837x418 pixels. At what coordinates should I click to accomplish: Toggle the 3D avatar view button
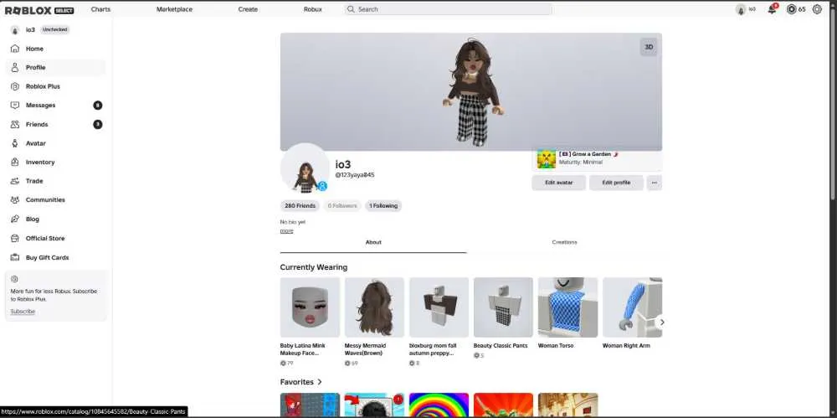pos(649,47)
